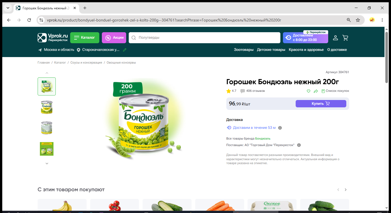Click the browser address bar URL
This screenshot has height=213, width=391.
(164, 20)
